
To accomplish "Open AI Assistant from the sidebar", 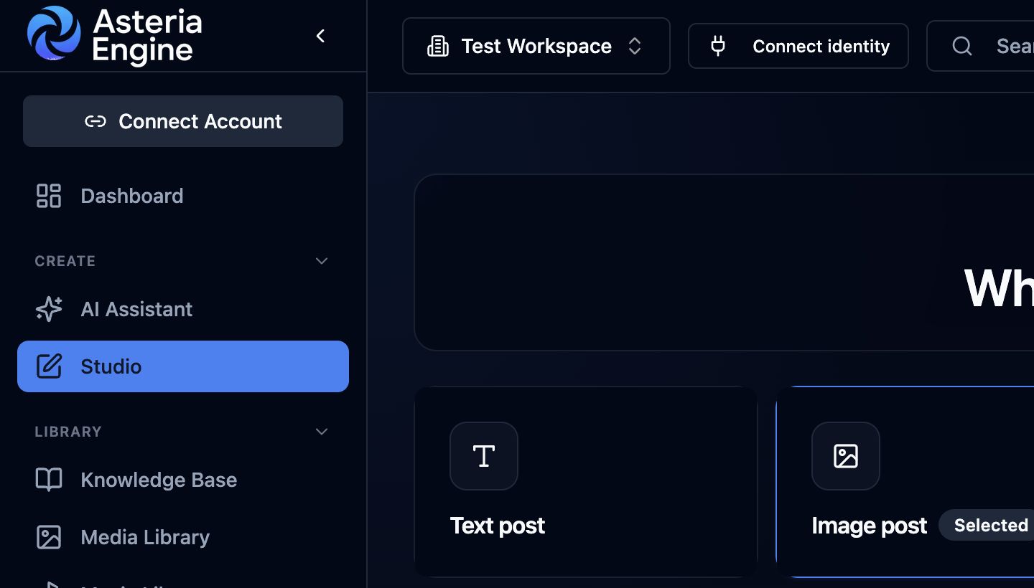I will (183, 309).
